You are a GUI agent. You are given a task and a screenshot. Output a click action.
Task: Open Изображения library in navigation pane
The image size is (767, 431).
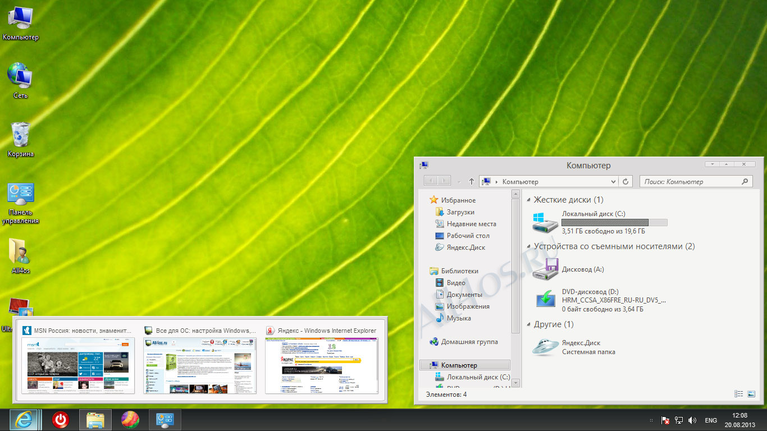click(462, 306)
